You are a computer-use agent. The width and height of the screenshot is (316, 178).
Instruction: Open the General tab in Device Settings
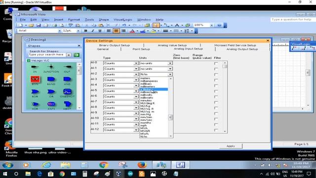tap(103, 49)
